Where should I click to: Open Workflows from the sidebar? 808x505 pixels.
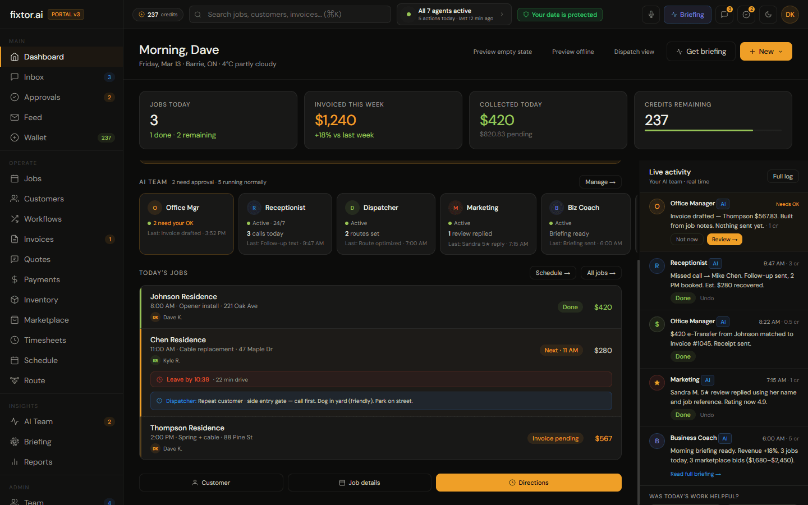pyautogui.click(x=42, y=218)
